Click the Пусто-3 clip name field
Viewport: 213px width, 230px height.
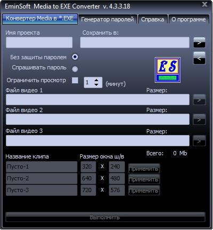pyautogui.click(x=42, y=191)
